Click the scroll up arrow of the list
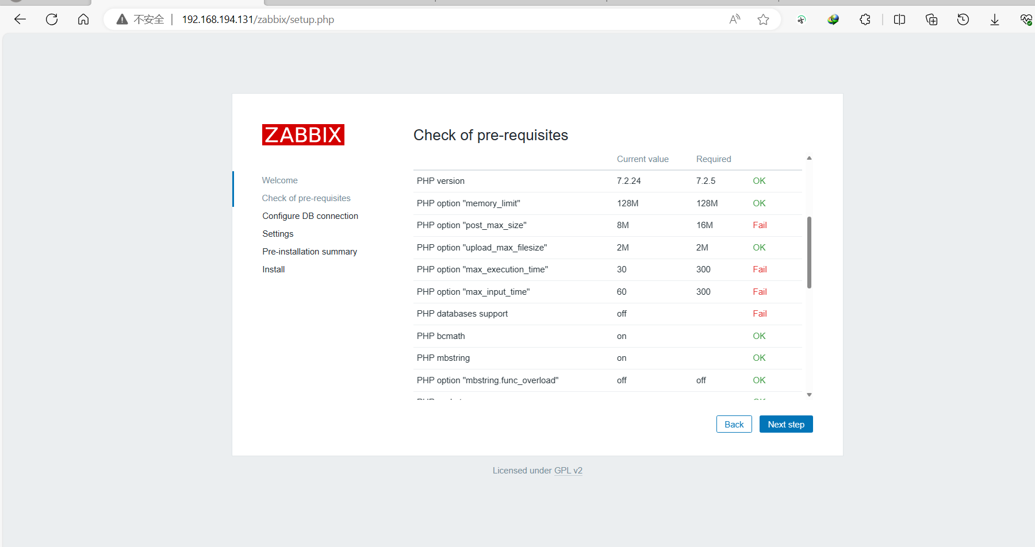1035x547 pixels. pyautogui.click(x=809, y=158)
